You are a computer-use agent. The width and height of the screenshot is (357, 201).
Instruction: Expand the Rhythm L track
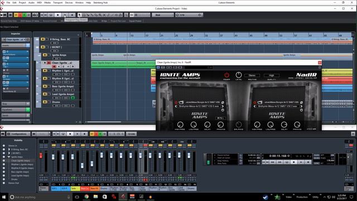tap(37, 71)
